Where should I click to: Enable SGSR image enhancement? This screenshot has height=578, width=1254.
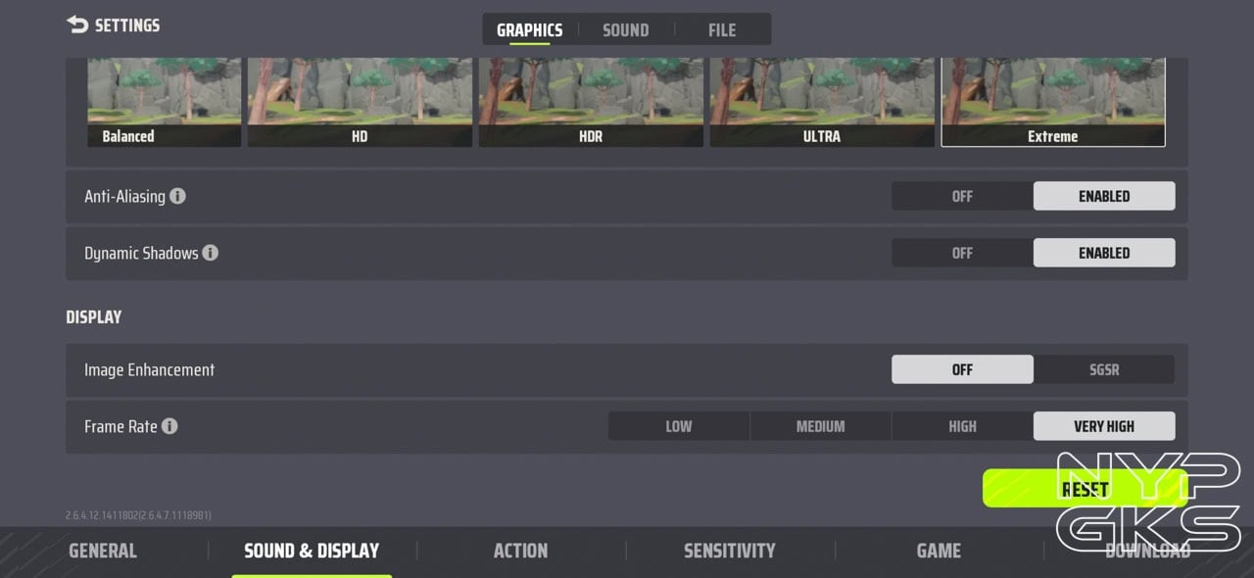(1104, 369)
